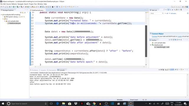The height and width of the screenshot is (106, 189).
Task: Open the Help menu
Action: tap(45, 4)
